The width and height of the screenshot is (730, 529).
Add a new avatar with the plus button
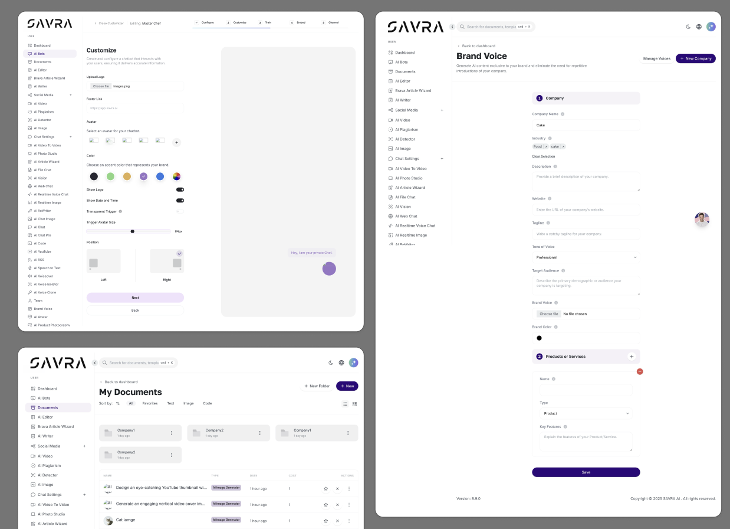click(176, 142)
